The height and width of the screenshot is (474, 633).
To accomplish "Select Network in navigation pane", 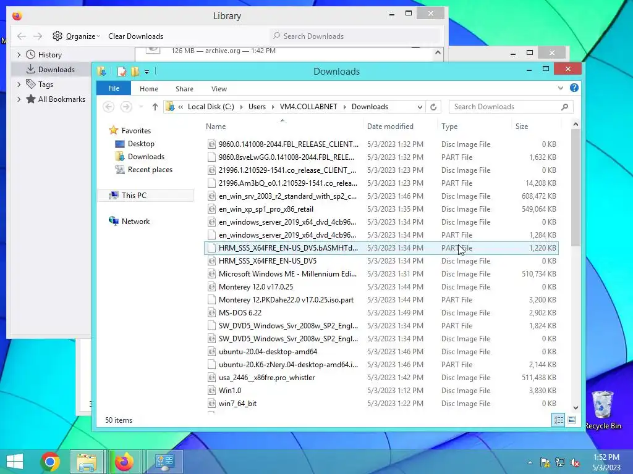I will [x=135, y=222].
